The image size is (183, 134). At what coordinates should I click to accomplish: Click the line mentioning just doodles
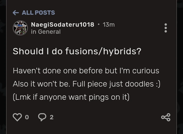pyautogui.click(x=86, y=84)
